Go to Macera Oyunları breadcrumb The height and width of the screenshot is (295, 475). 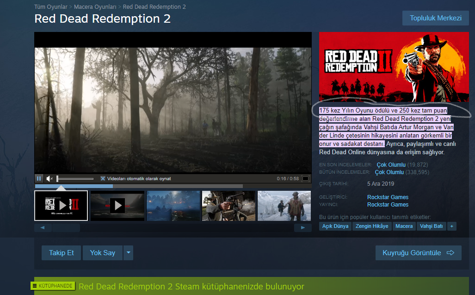(x=95, y=6)
